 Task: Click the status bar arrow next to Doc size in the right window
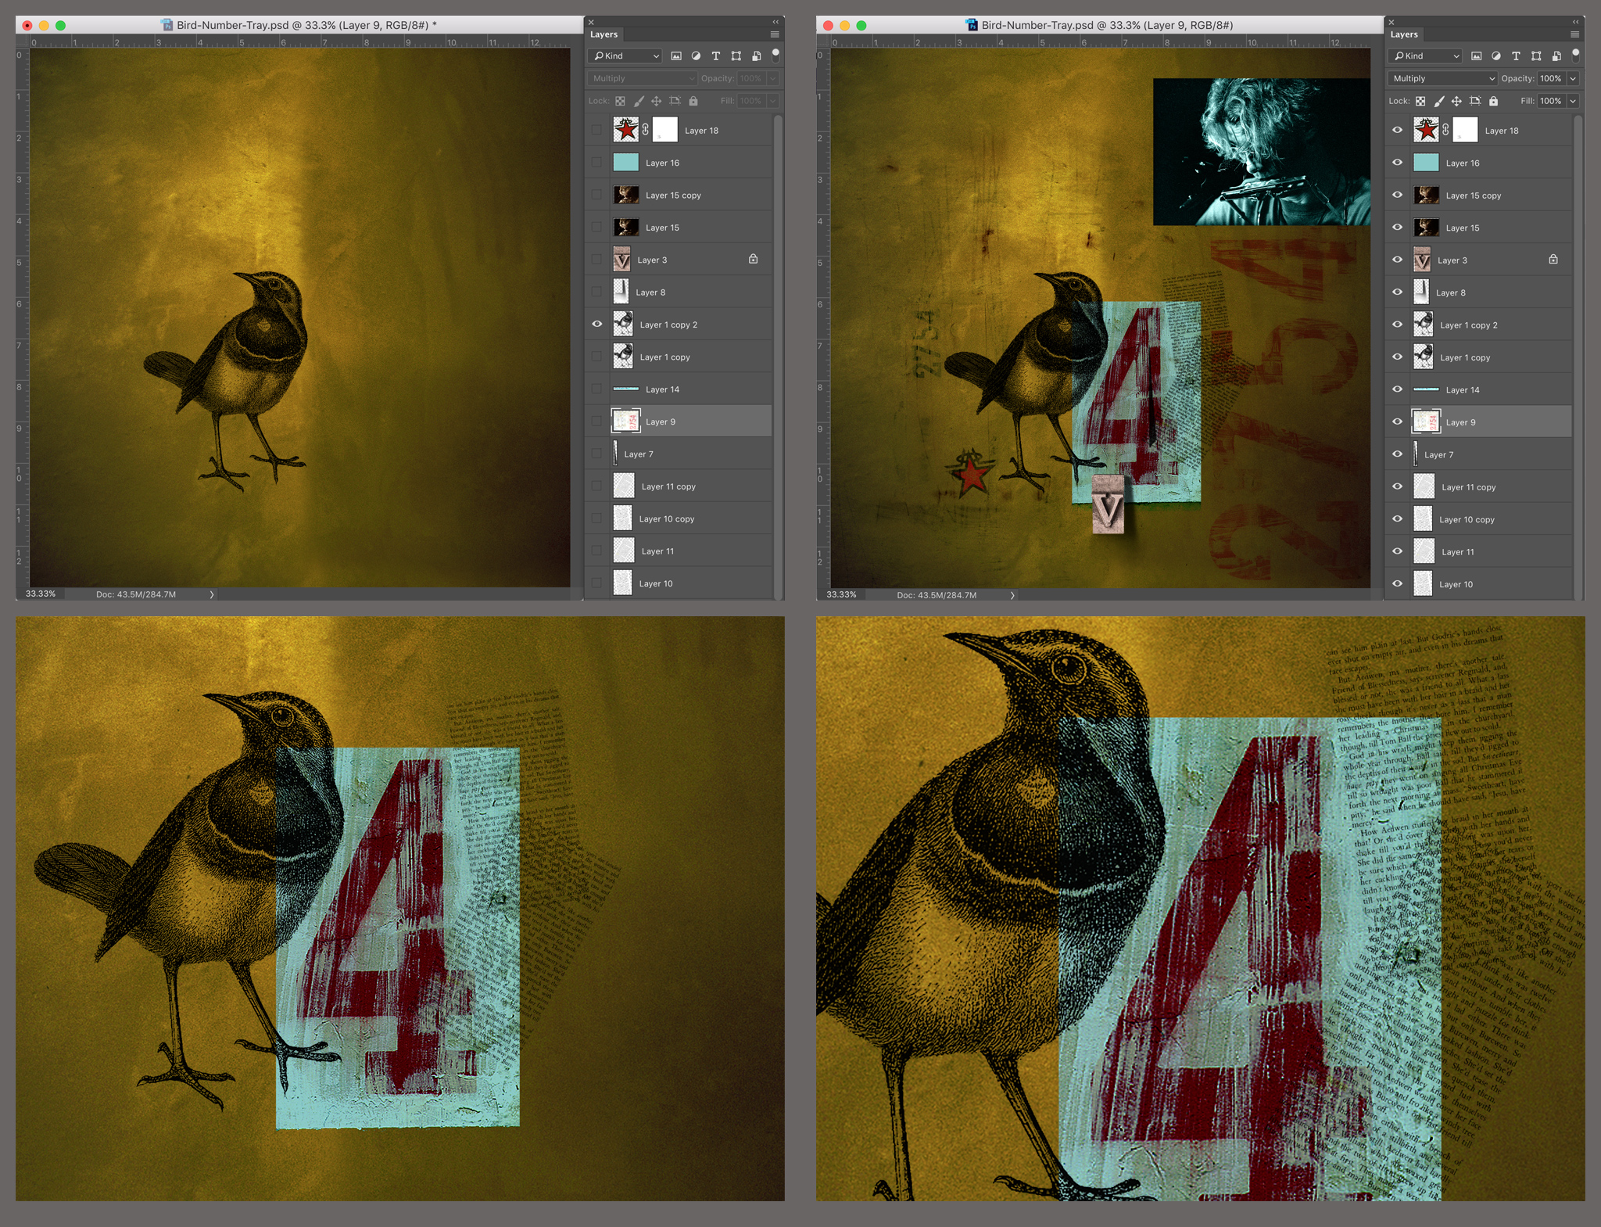(1012, 595)
